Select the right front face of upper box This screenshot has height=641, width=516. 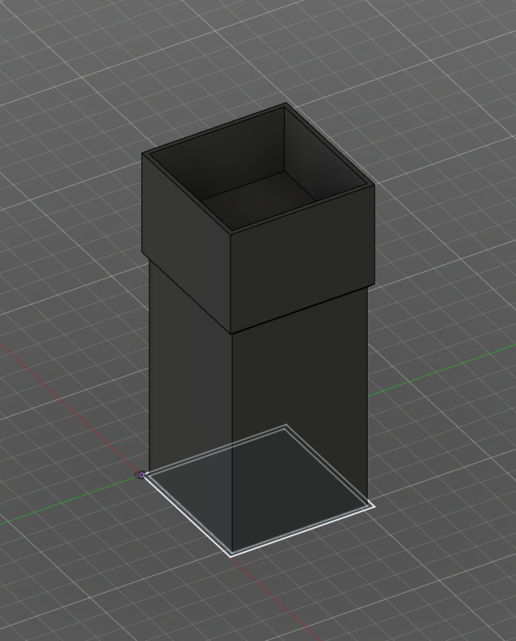(x=303, y=259)
